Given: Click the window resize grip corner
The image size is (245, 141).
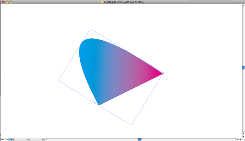Looking at the screenshot, I should (243, 139).
